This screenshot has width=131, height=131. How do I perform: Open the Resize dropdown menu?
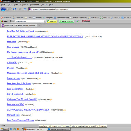tap(105, 18)
